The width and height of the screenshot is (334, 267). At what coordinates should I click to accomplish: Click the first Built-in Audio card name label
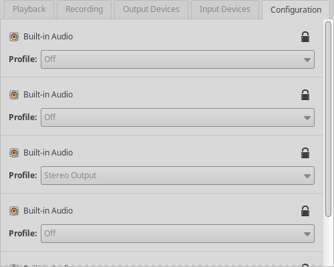[x=48, y=37]
